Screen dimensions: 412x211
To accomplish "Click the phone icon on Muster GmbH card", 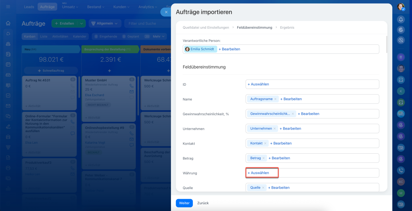I will point(131,86).
